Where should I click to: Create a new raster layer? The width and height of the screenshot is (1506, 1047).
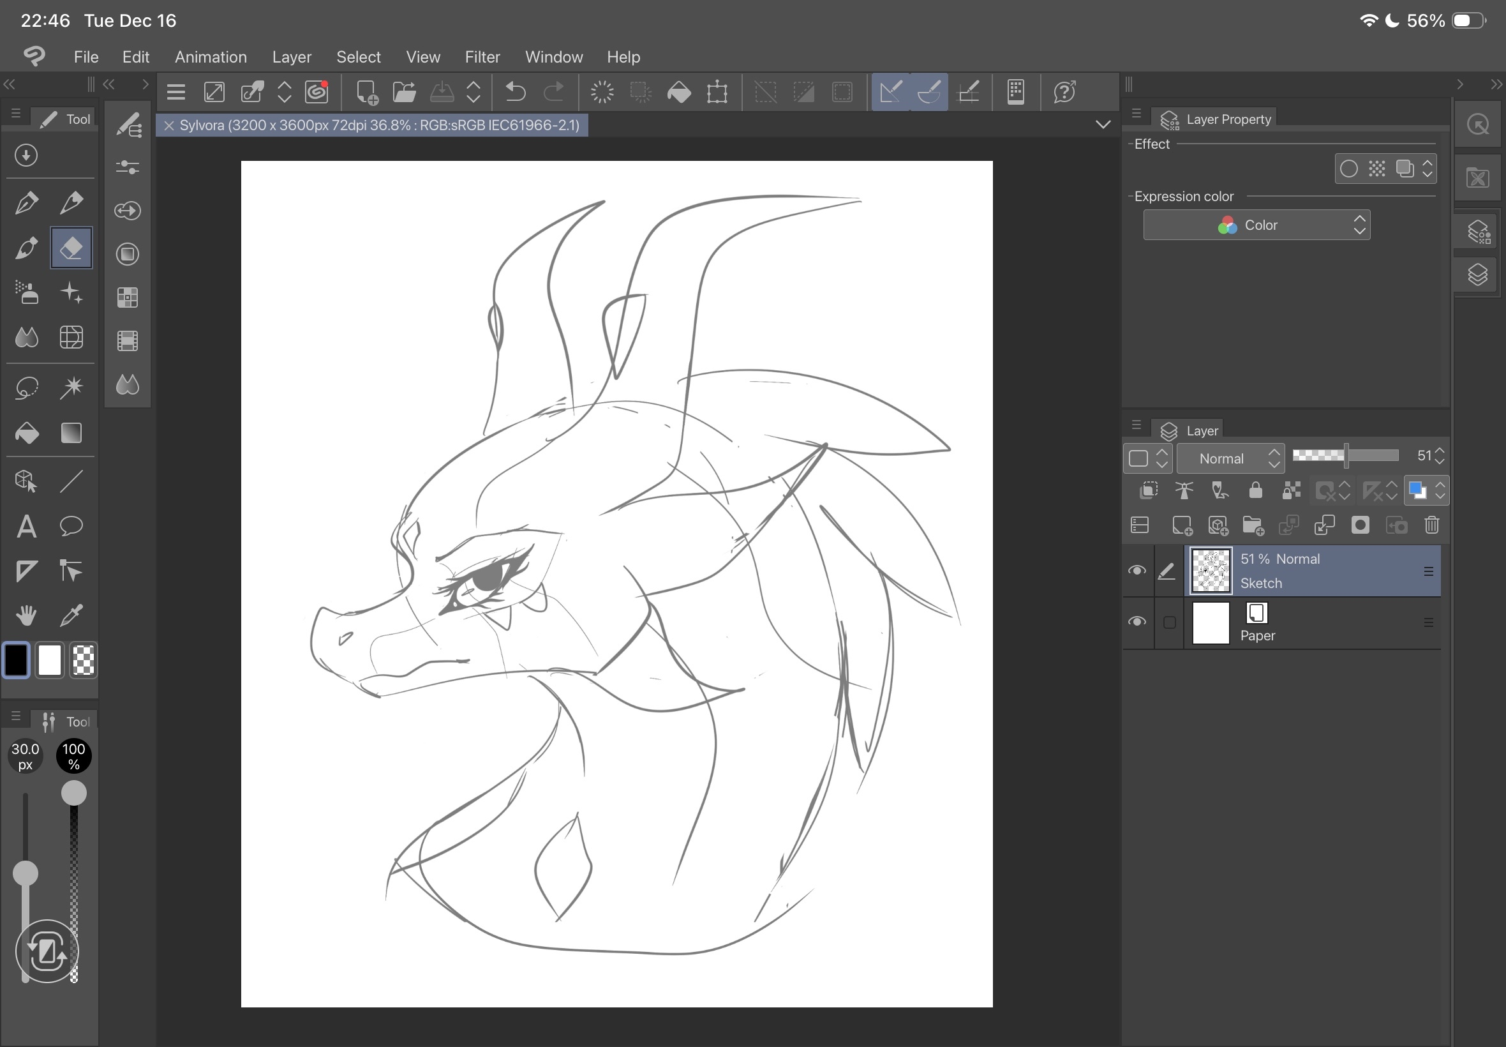[1182, 525]
